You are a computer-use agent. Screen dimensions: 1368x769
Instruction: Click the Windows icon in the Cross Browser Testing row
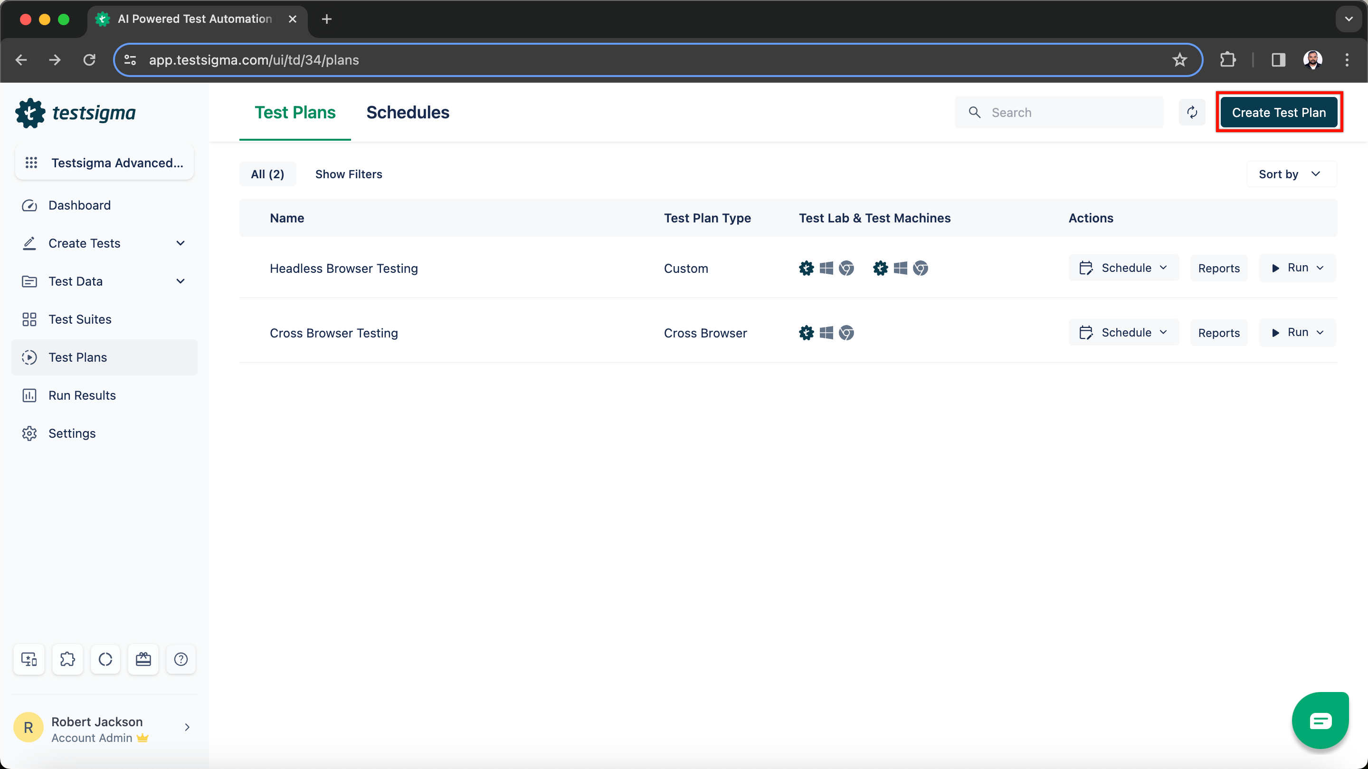point(826,333)
